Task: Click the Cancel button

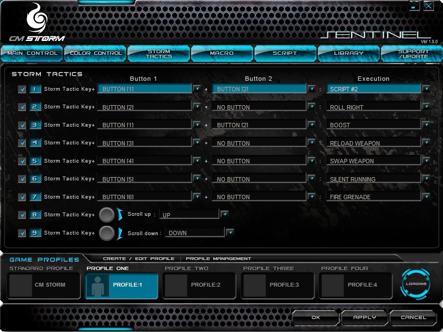Action: [x=413, y=318]
